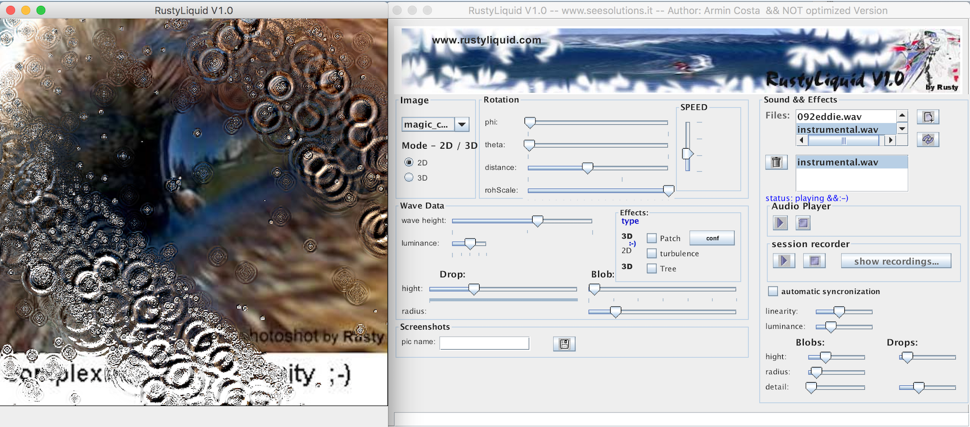
Task: Start playback in the Audio Player
Action: [780, 222]
